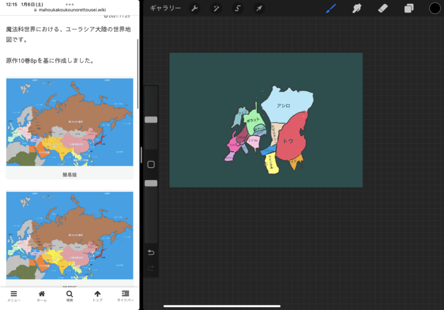Open the Actions wrench menu
Viewport: 444px width, 310px height.
coord(195,8)
